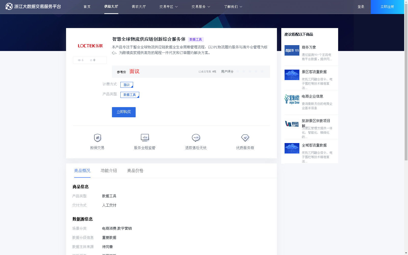408x255 pixels.
Task: Click the product title 智慧全球物流供应链创新综合服务体
Action: click(149, 39)
